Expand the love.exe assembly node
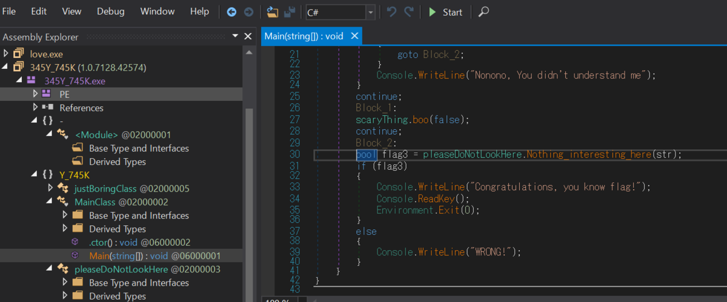The width and height of the screenshot is (727, 302). click(x=6, y=54)
